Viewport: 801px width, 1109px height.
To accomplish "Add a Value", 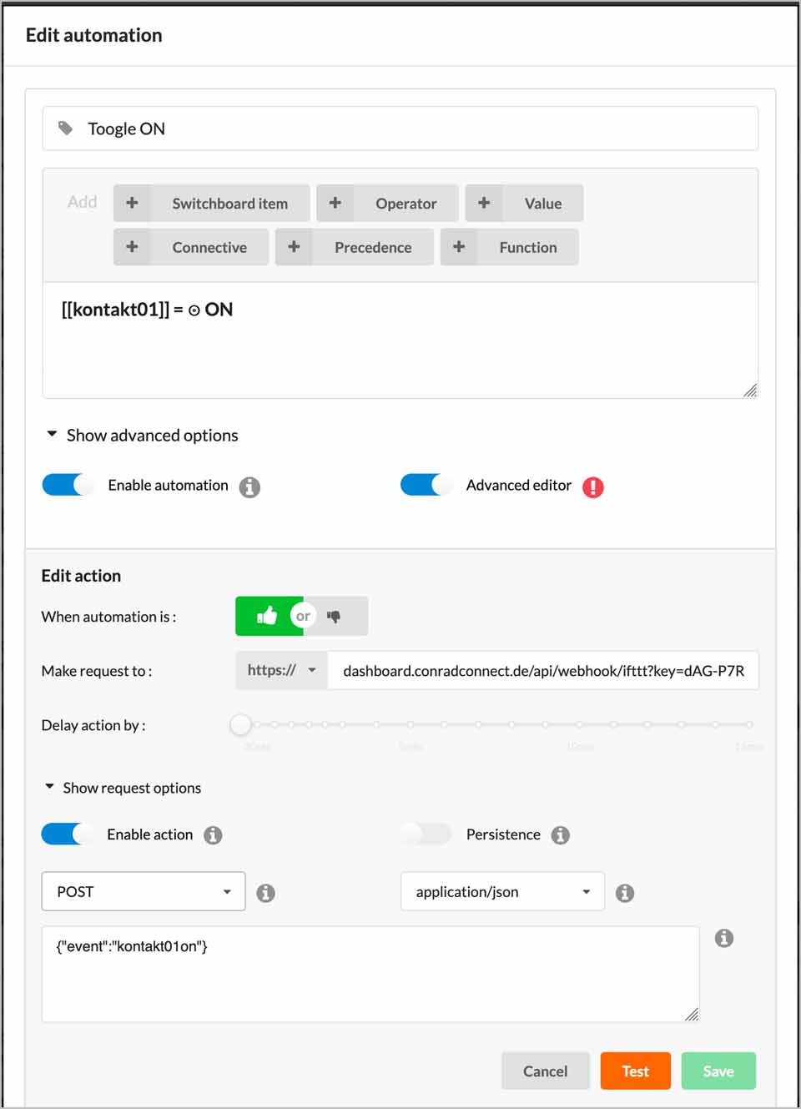I will pos(524,203).
